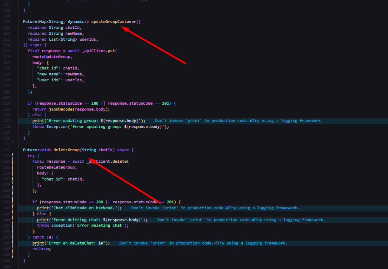Click the newName parameter on line 212
The image size is (388, 269).
click(x=74, y=33)
